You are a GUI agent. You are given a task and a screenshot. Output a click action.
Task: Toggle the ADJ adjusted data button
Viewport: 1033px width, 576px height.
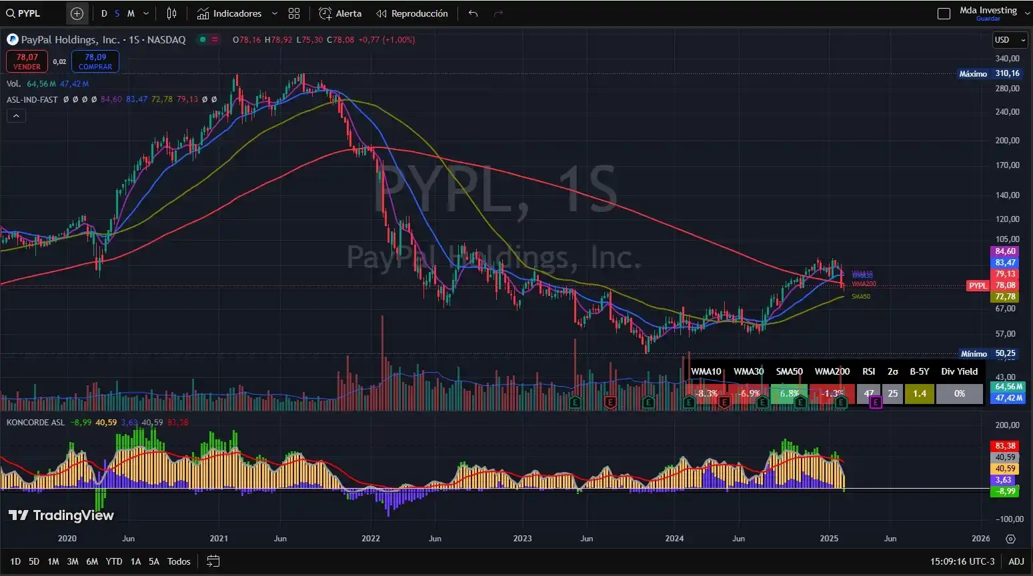[1016, 561]
